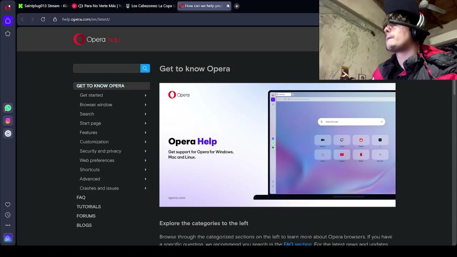Expand the Security and privacy submenu arrow
The height and width of the screenshot is (257, 457).
click(145, 151)
